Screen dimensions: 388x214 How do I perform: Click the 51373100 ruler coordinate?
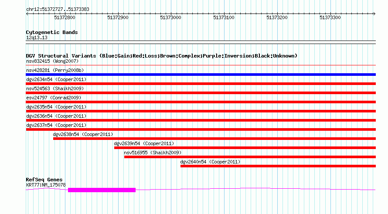224,17
